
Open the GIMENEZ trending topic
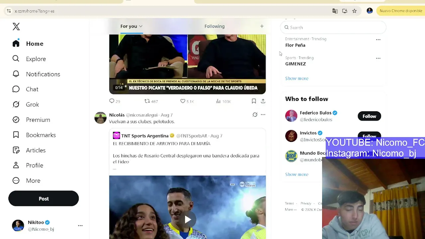click(x=296, y=64)
